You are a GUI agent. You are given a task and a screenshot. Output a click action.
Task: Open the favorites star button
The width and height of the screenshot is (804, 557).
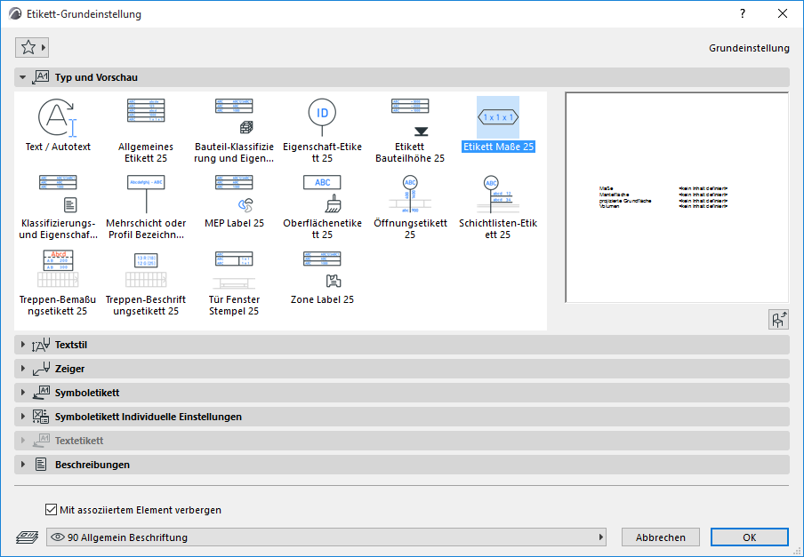(32, 47)
